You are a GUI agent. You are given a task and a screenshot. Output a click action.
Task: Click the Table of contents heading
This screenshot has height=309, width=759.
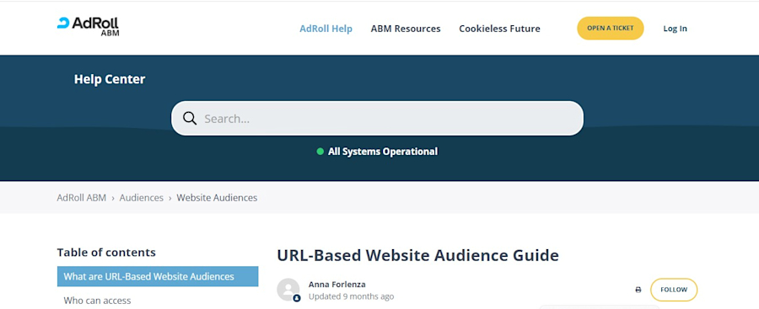(x=106, y=252)
